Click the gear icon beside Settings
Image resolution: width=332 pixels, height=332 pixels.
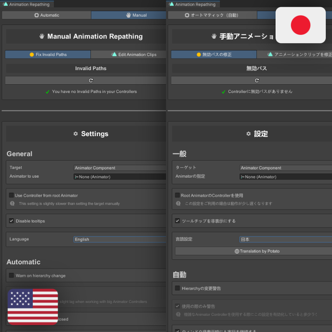coord(76,134)
